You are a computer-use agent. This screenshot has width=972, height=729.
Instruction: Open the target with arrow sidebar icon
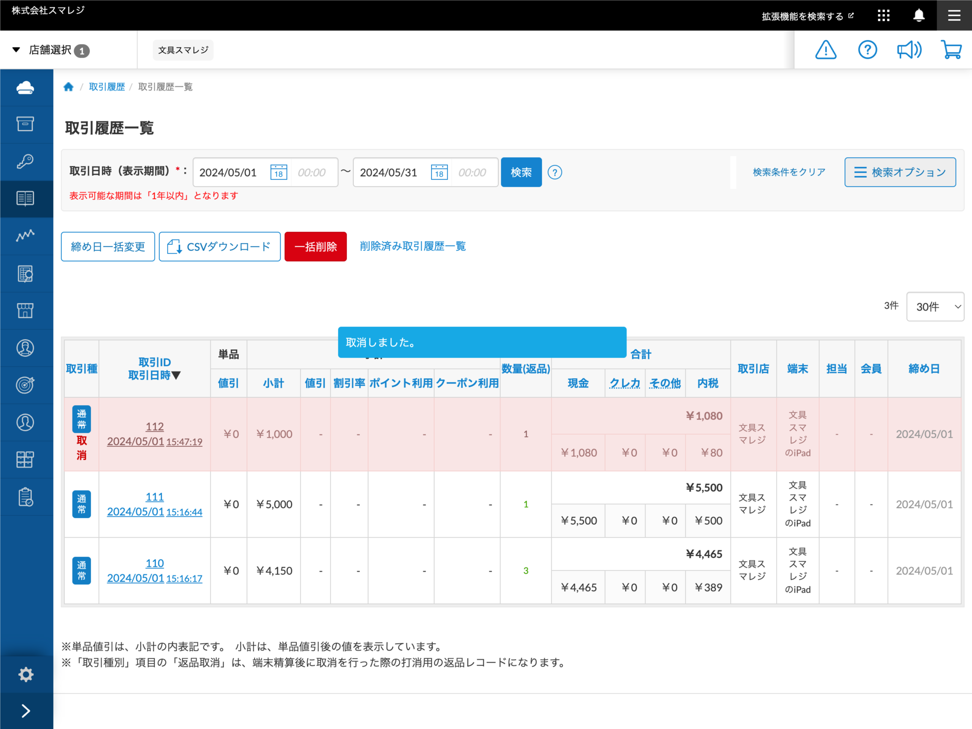25,385
